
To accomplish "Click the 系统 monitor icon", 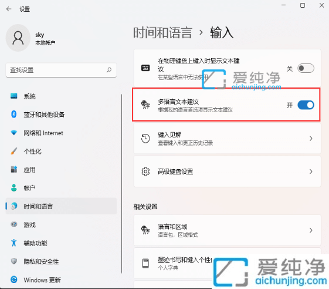I will click(14, 96).
